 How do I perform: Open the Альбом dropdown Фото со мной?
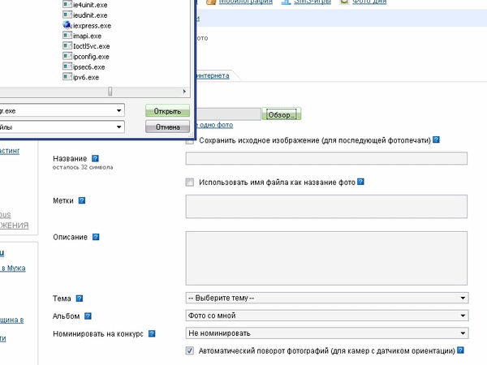[327, 316]
